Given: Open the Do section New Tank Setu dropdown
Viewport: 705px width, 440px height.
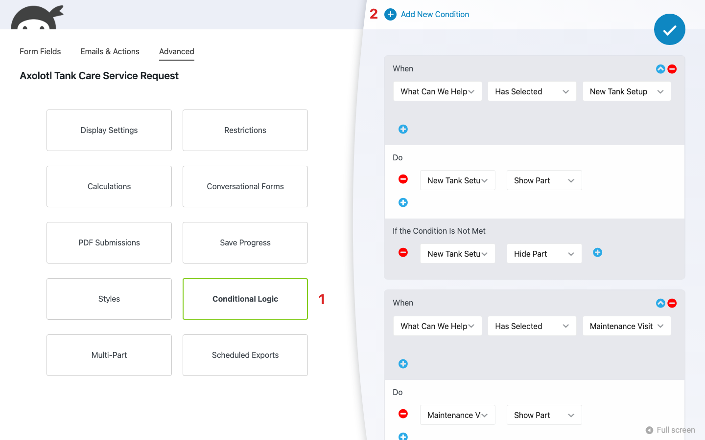Looking at the screenshot, I should [x=458, y=180].
